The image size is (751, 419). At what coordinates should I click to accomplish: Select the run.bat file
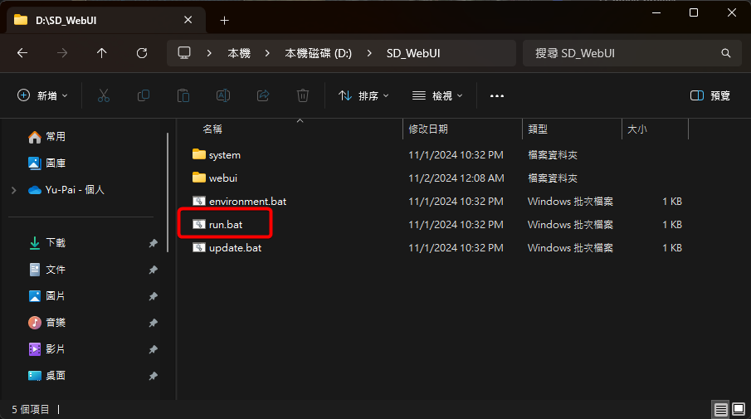coord(226,225)
